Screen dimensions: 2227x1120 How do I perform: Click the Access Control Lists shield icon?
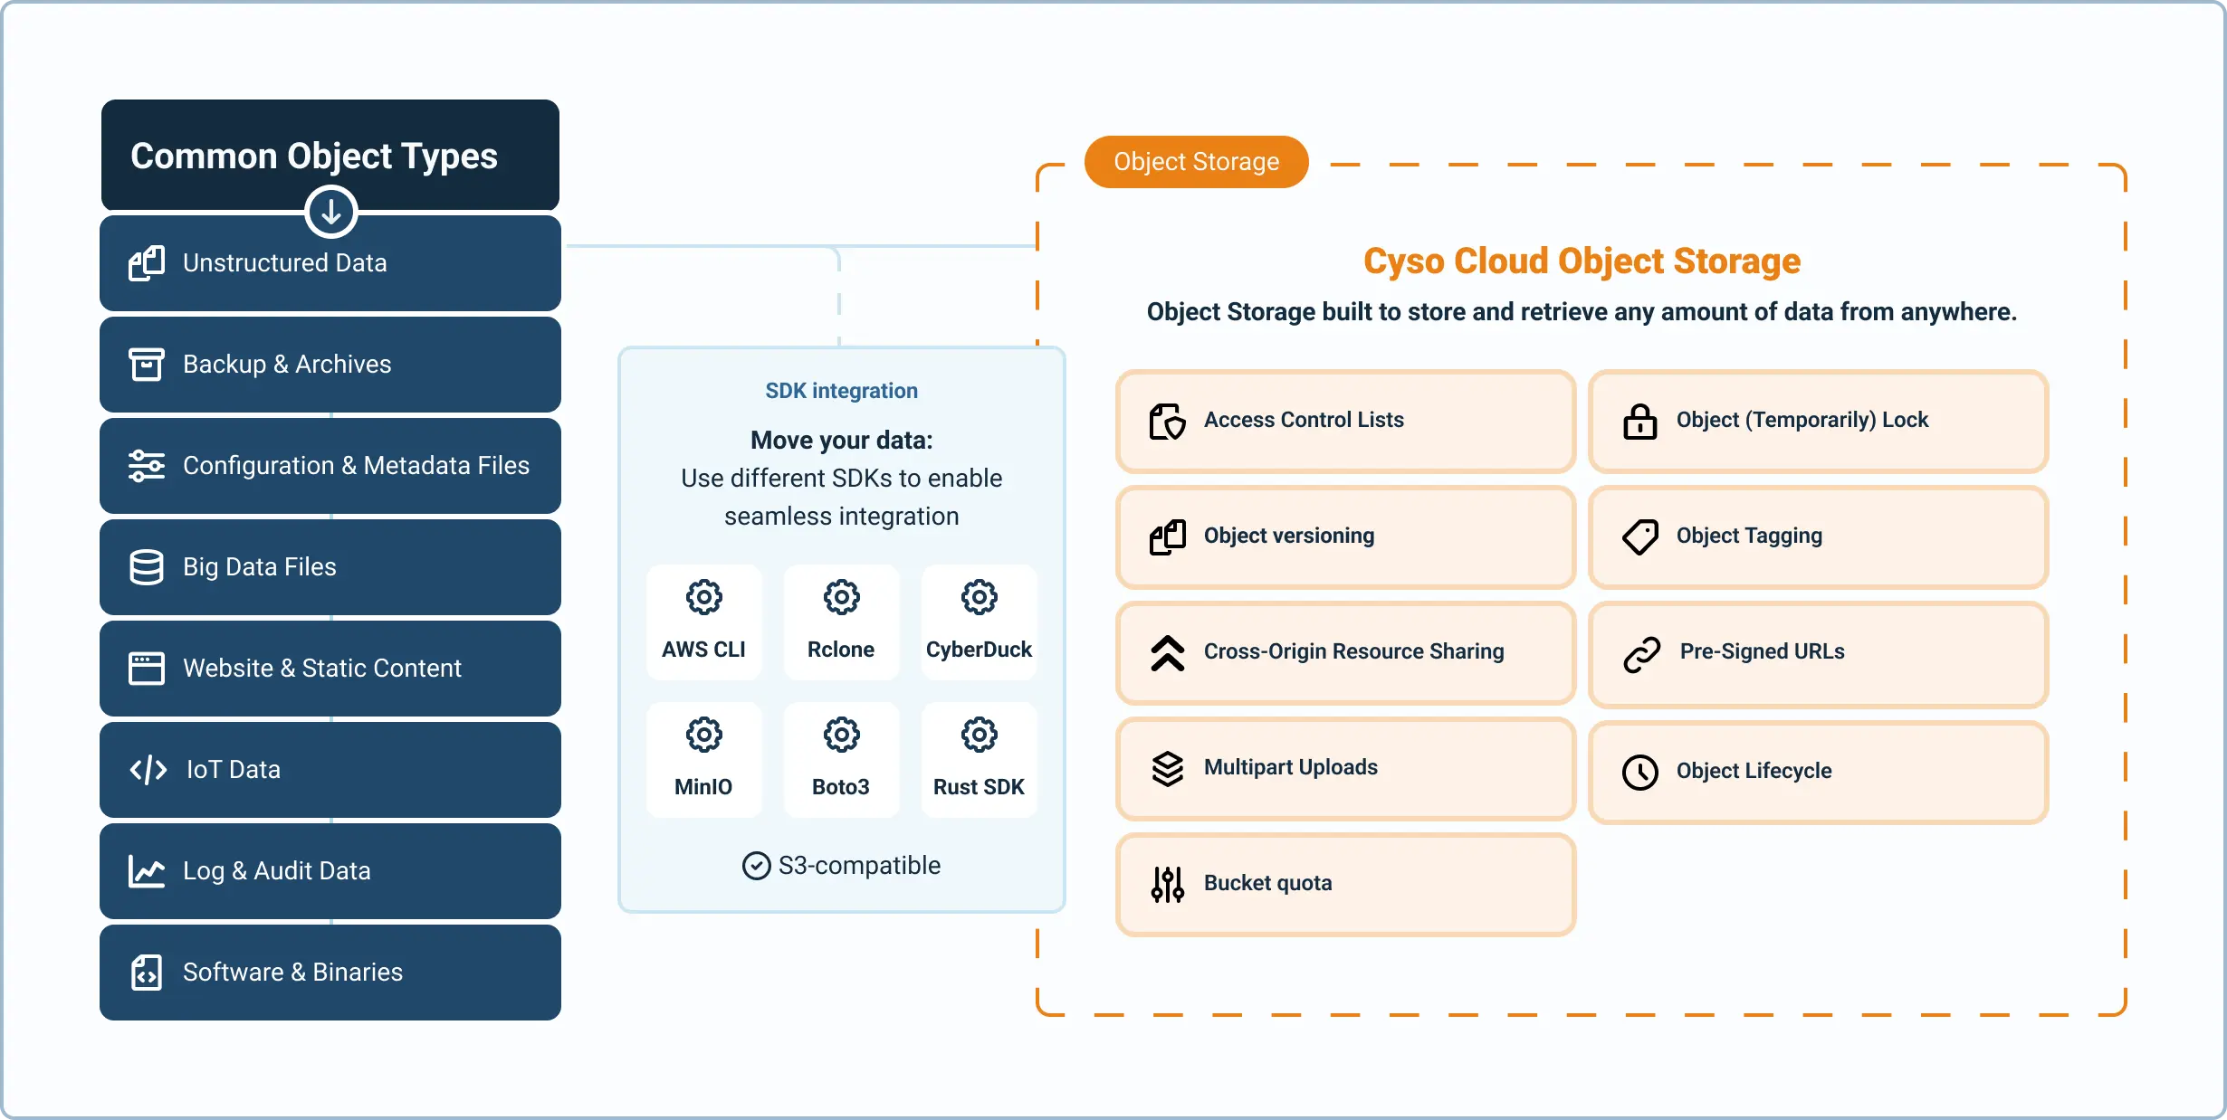coord(1168,422)
